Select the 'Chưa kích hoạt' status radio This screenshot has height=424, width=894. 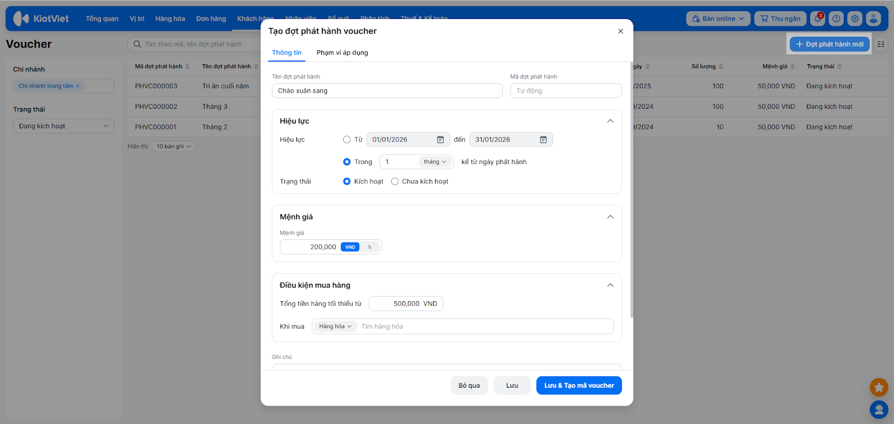point(395,181)
